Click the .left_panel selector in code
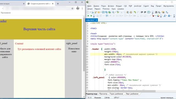176x99 pixels. 98,78
